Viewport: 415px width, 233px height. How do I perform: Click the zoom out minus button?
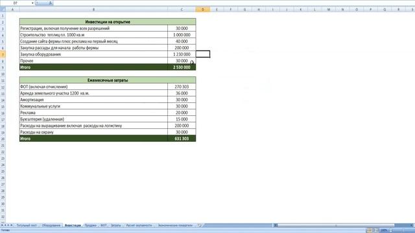pos(391,230)
